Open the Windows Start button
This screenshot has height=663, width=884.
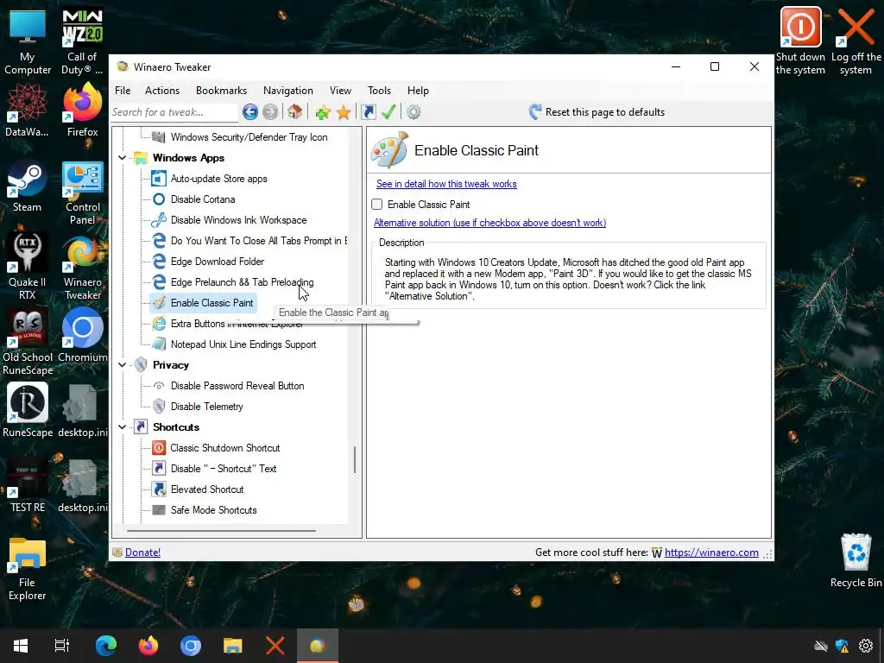coord(21,646)
